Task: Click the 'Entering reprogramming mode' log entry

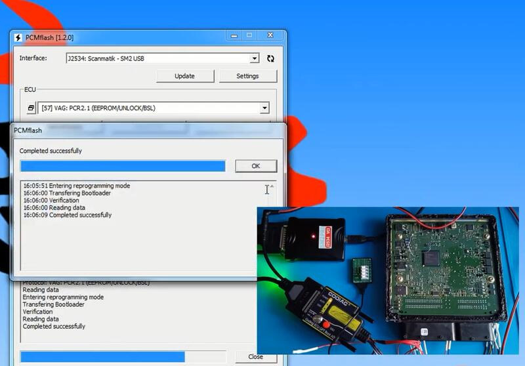Action: (76, 186)
